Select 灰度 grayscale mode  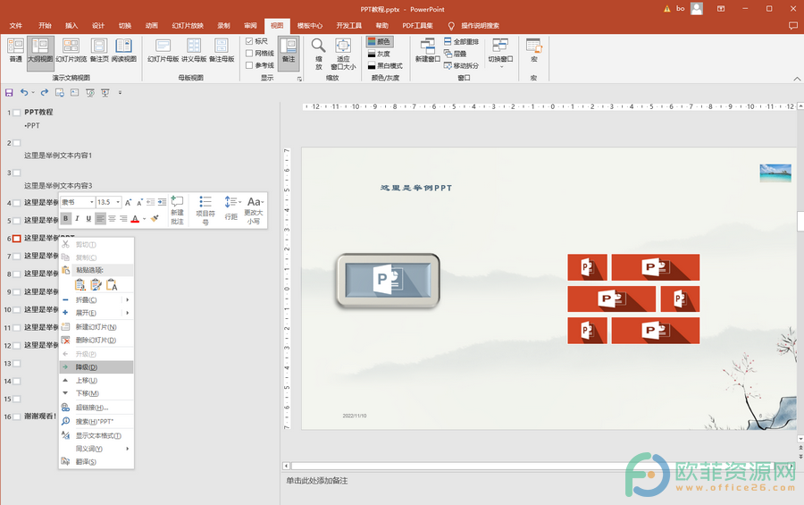(380, 54)
